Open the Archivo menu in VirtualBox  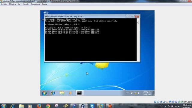4,4
